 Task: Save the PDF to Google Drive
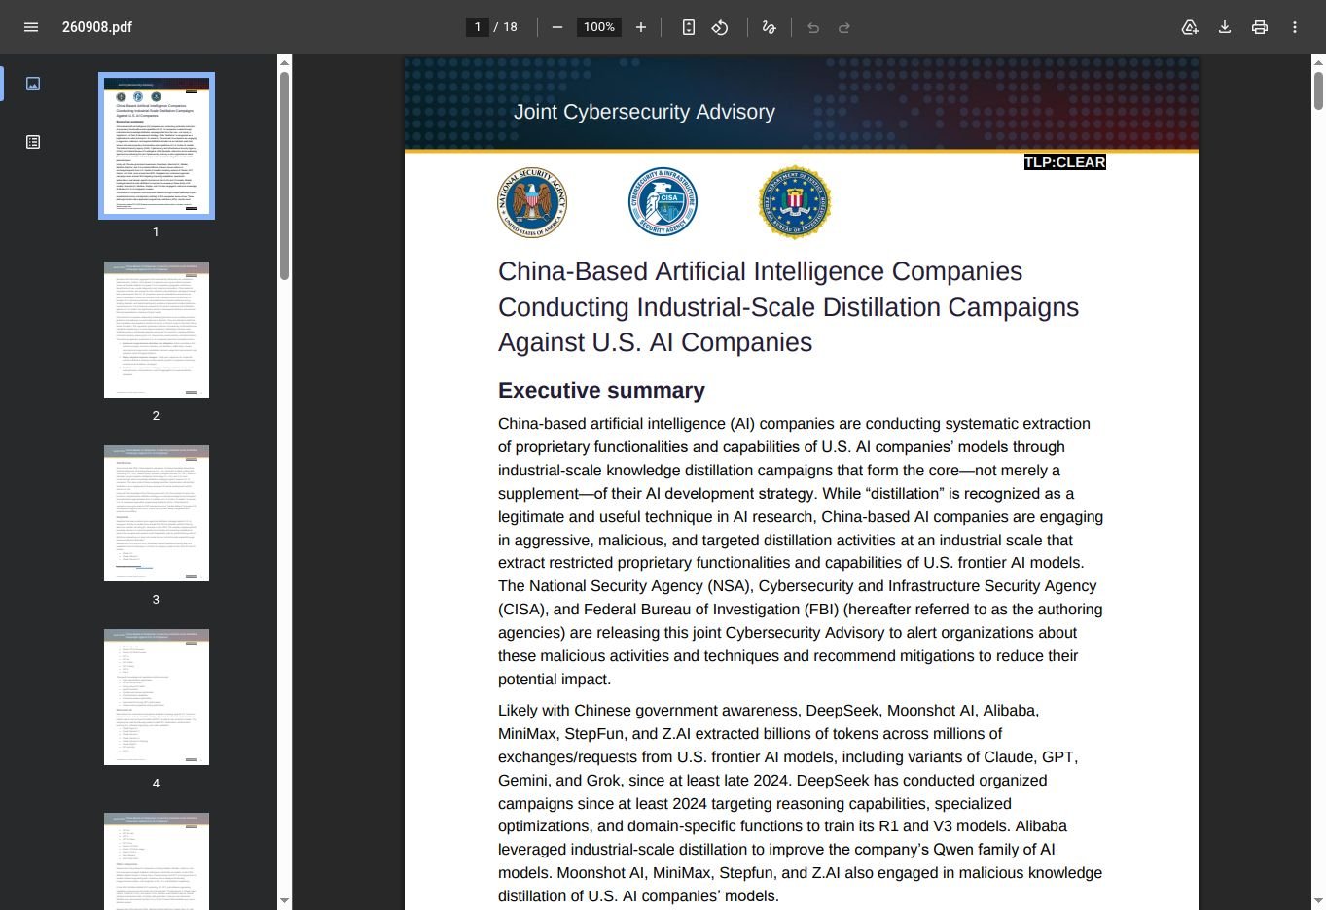click(1190, 27)
